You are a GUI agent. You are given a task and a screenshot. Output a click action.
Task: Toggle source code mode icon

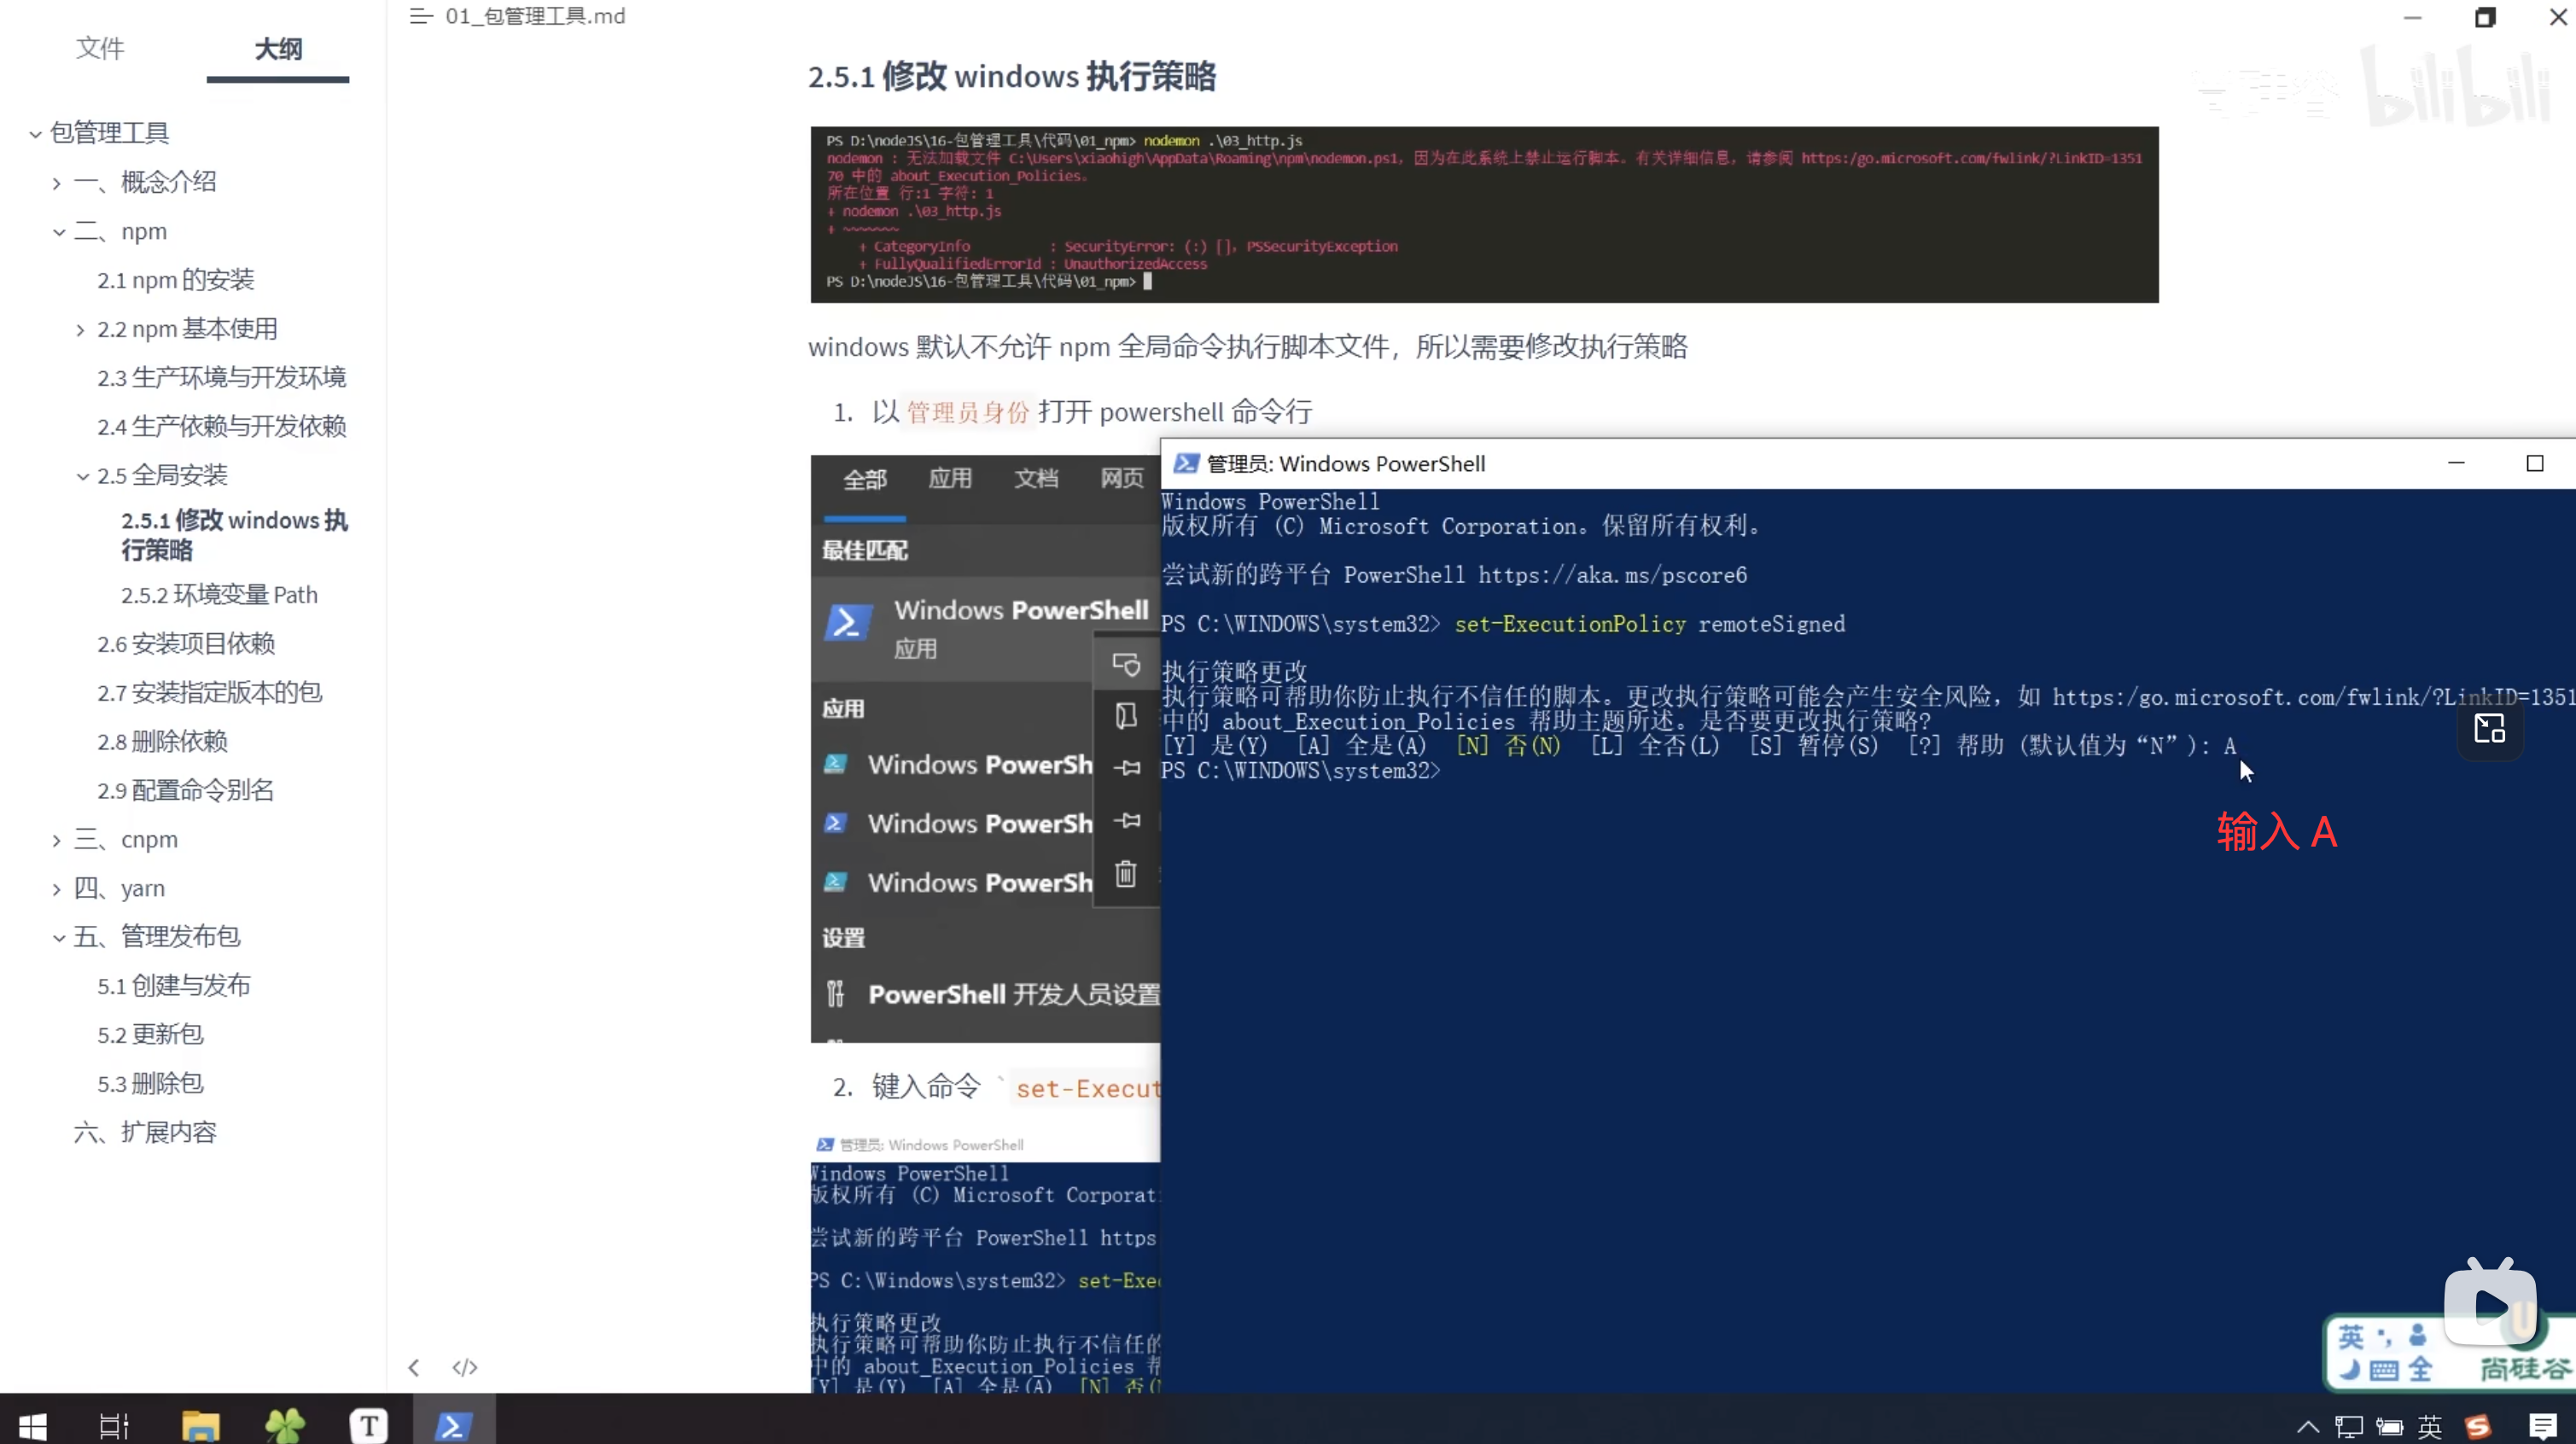465,1367
